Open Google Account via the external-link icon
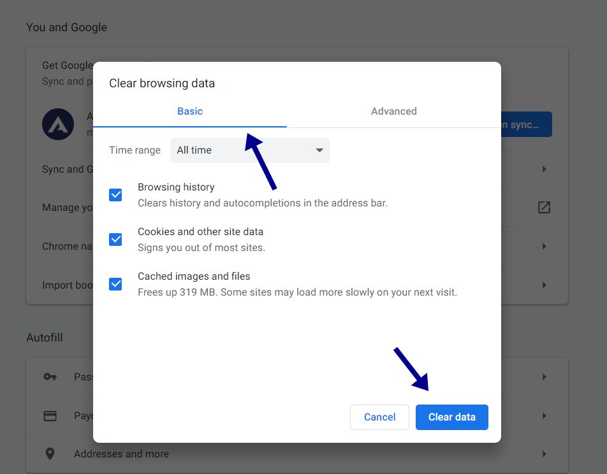The width and height of the screenshot is (607, 474). [543, 208]
